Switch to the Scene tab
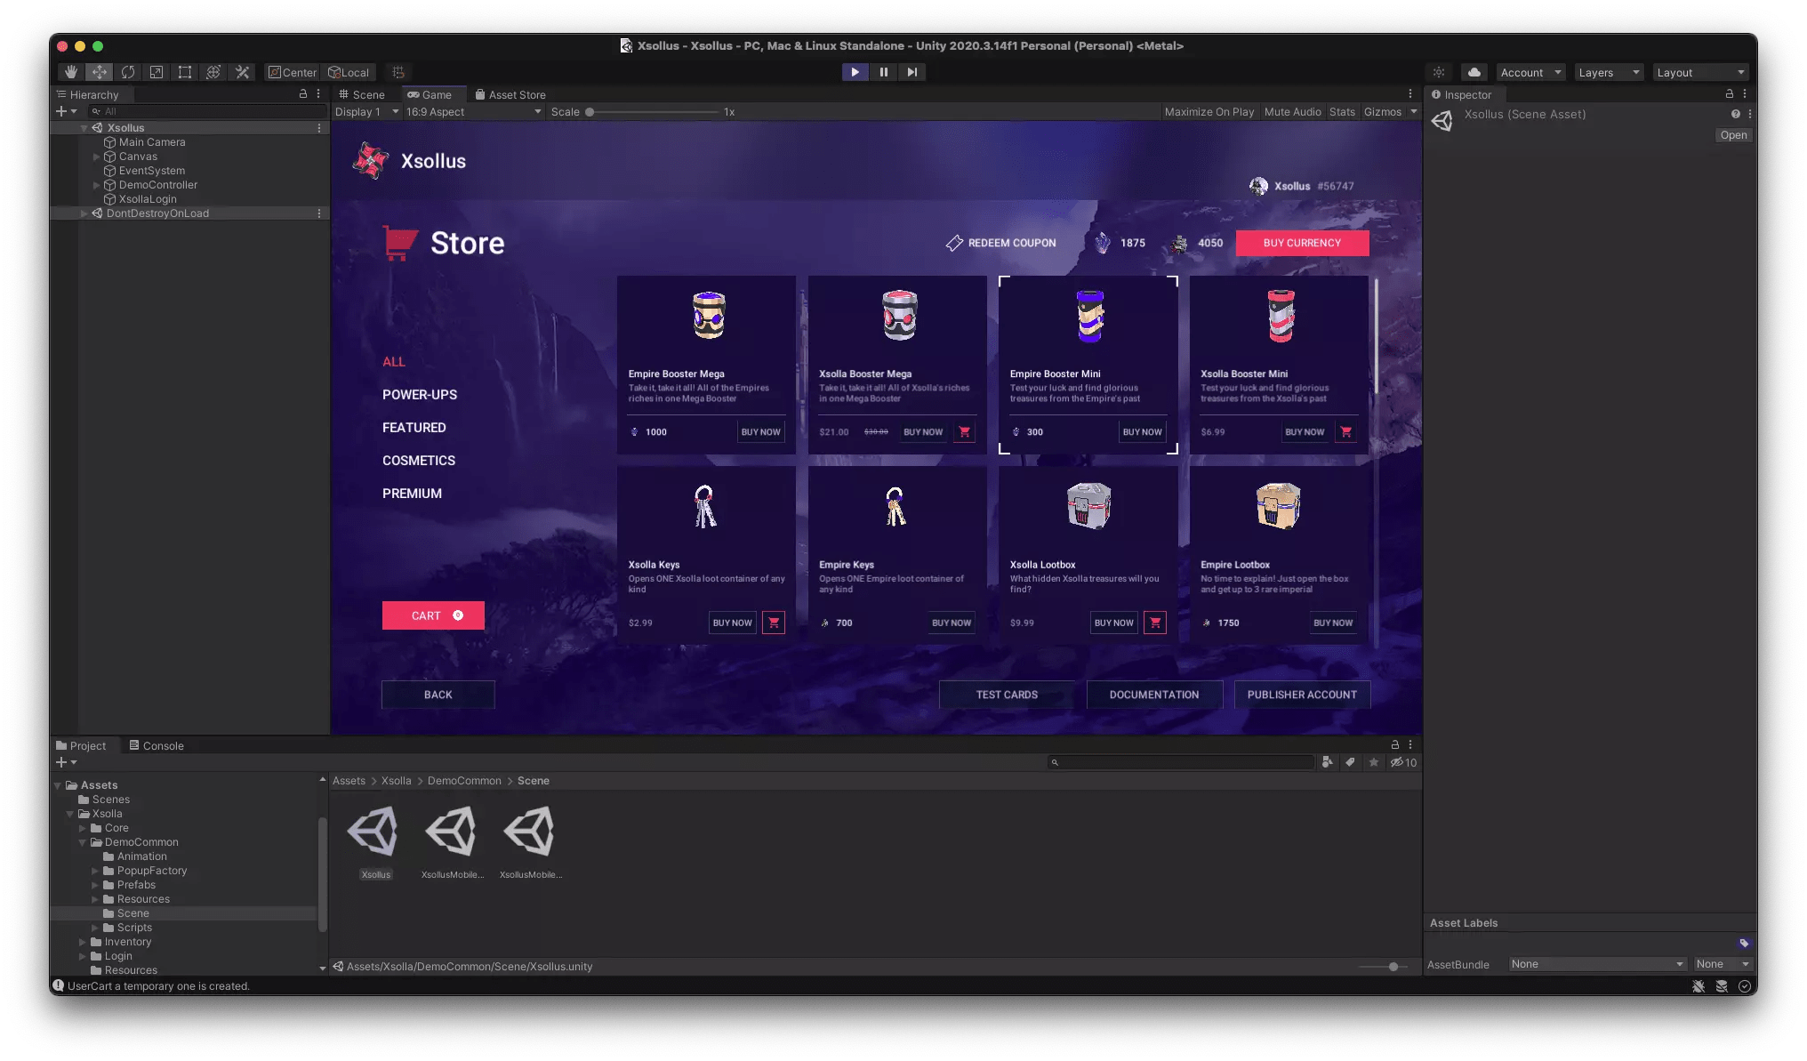 click(361, 94)
